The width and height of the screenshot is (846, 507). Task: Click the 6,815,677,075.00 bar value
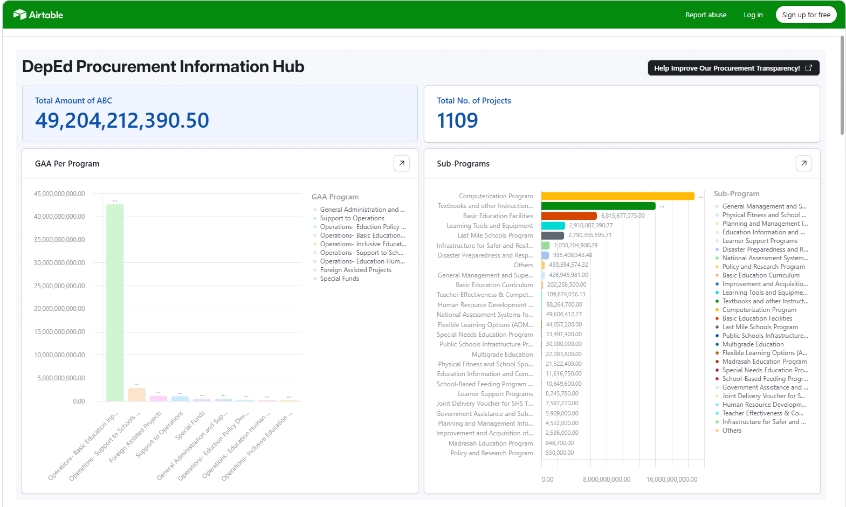623,216
